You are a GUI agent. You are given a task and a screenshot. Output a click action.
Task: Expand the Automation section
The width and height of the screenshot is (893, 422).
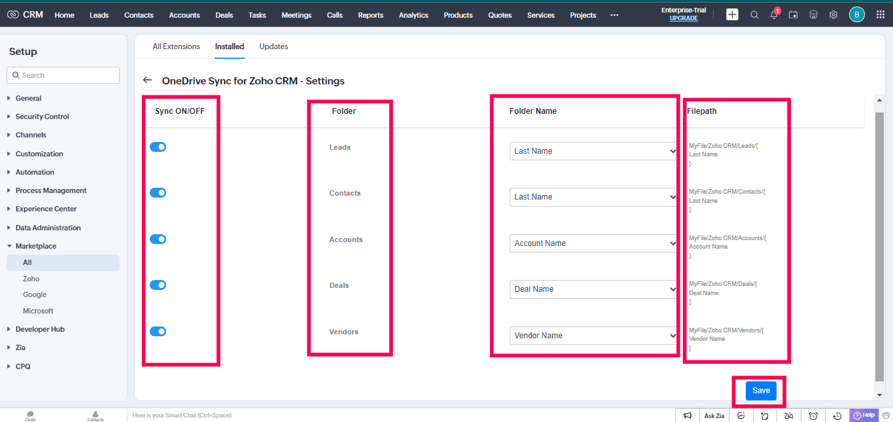[x=35, y=172]
